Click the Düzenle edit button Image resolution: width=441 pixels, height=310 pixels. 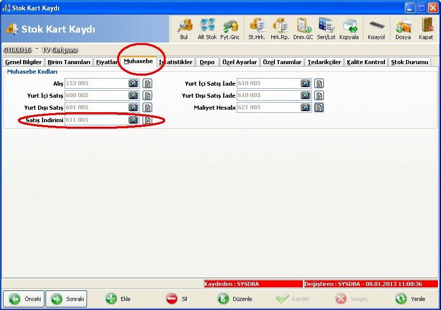(x=235, y=299)
